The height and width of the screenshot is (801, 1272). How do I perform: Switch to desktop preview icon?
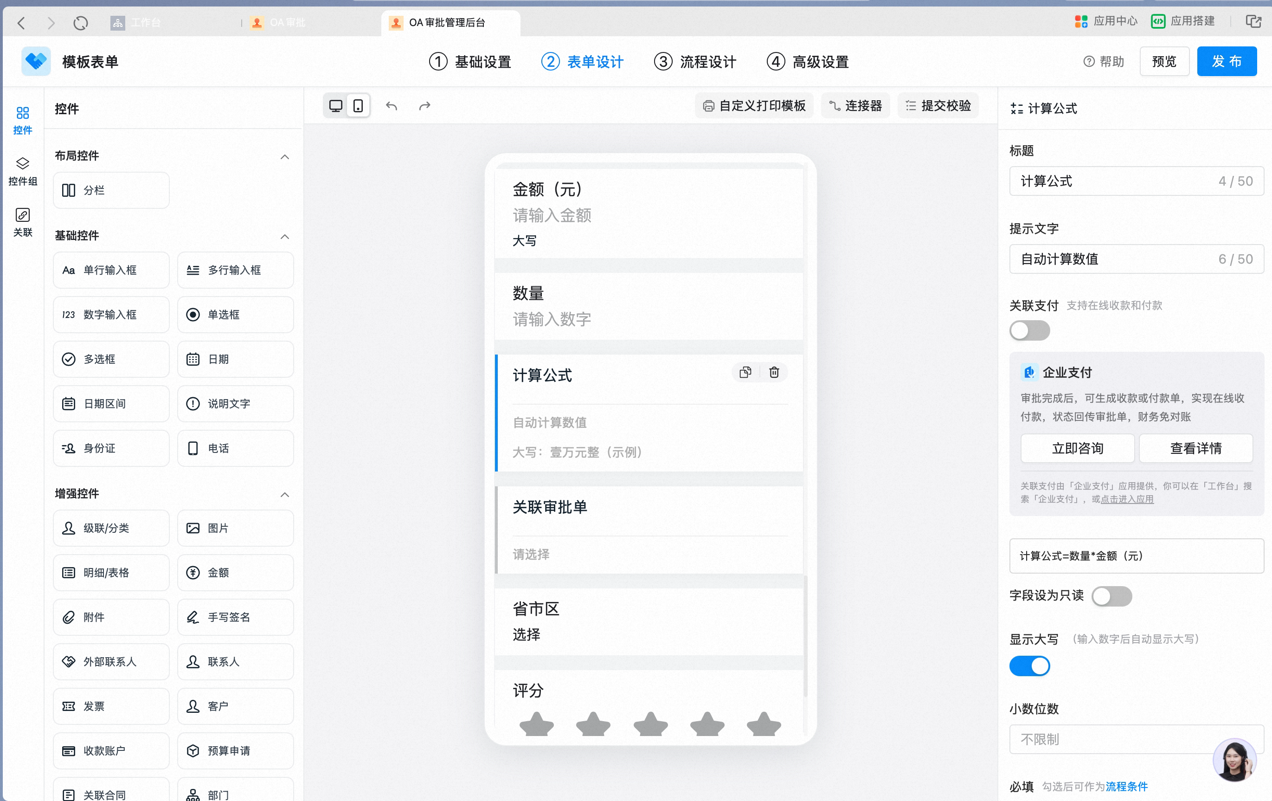click(335, 106)
